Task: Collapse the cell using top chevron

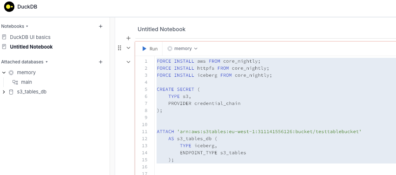Action: click(x=128, y=48)
